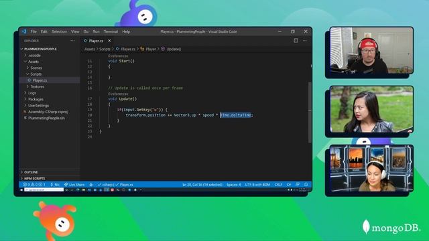Click the highlighted Time.deltaTime text
The image size is (429, 241).
235,115
